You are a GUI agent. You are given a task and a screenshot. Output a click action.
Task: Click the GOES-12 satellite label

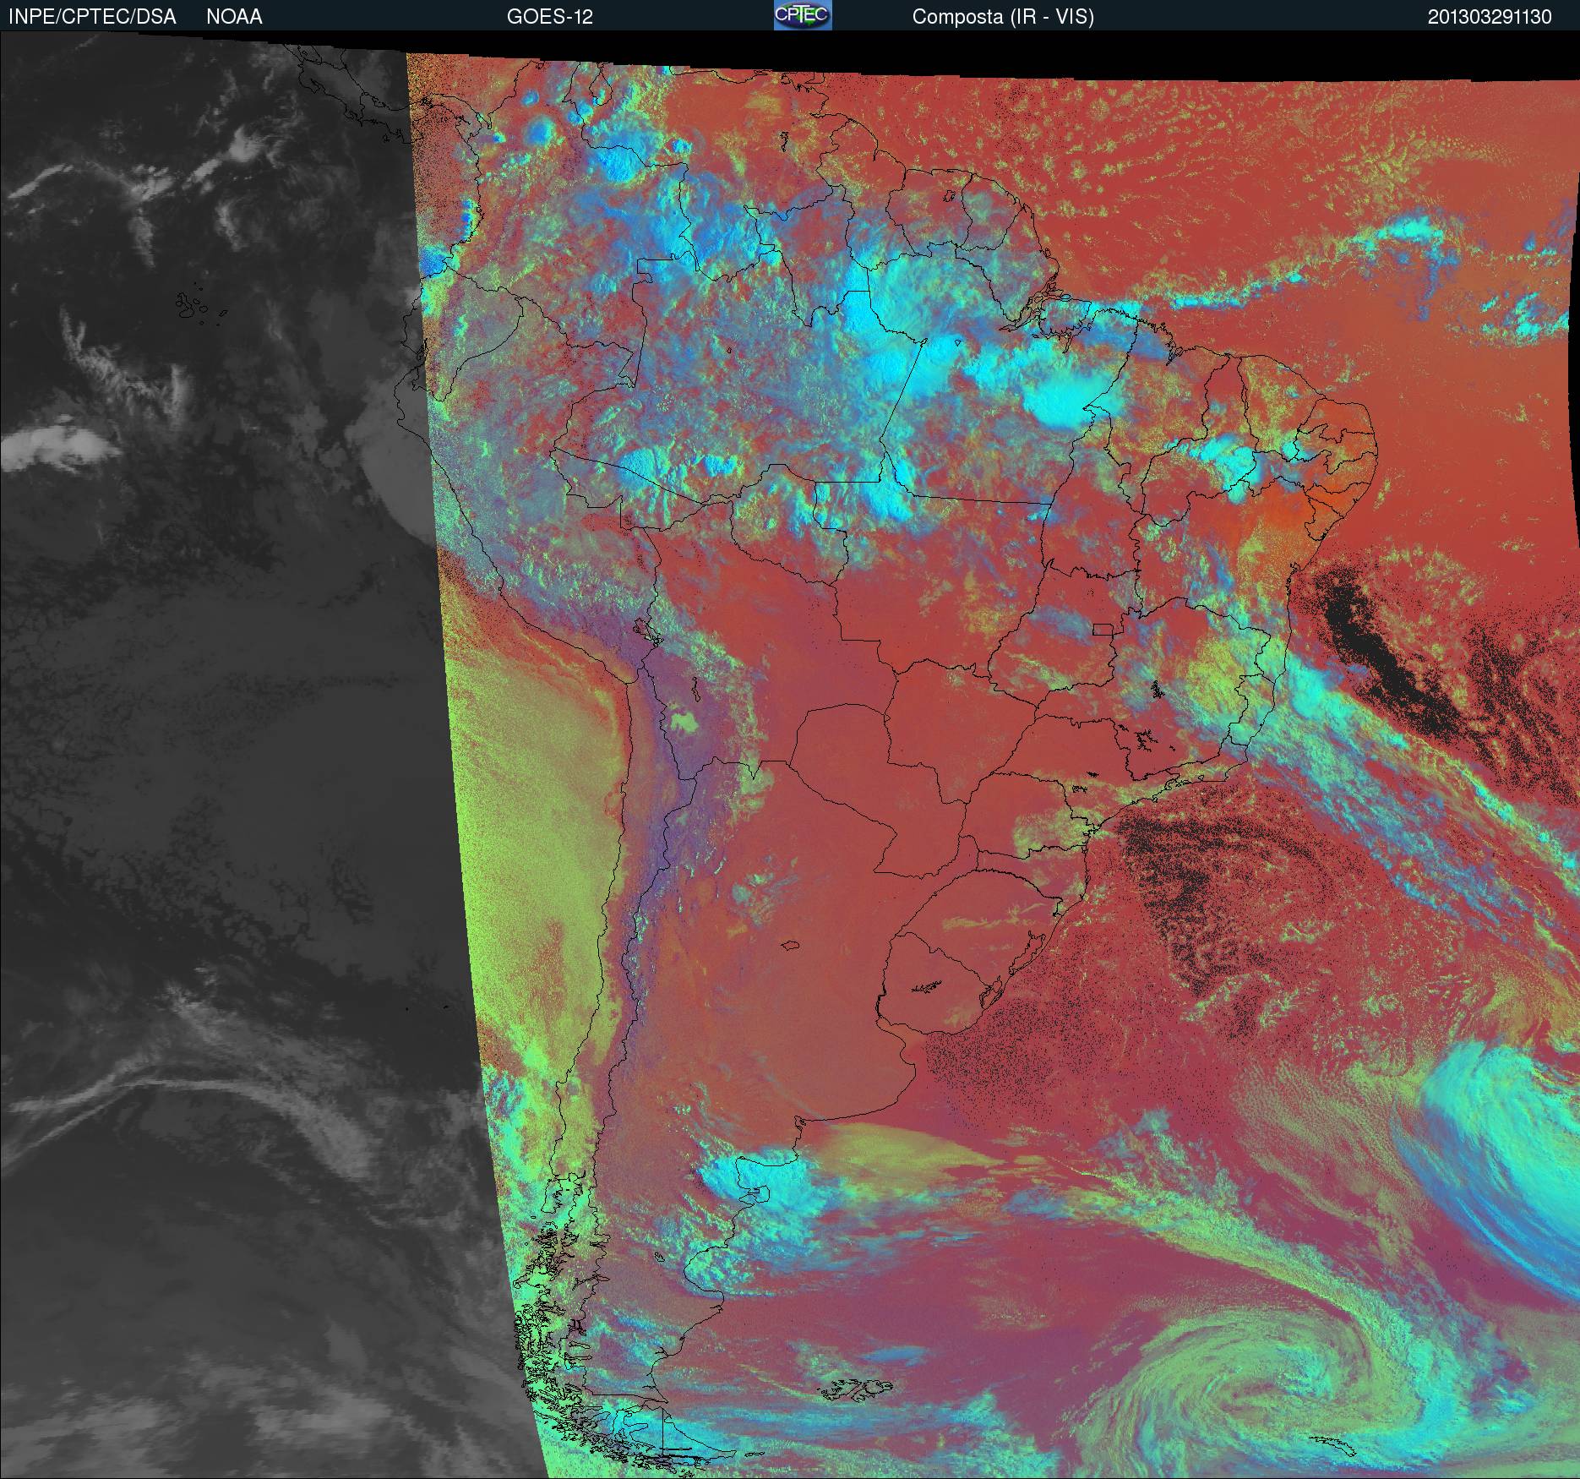[549, 17]
